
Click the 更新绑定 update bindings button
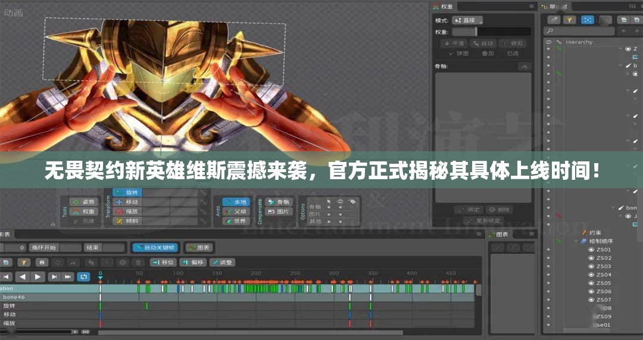point(484,221)
